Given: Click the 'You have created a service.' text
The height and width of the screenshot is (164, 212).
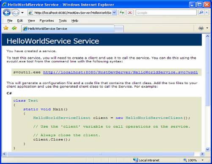Looking at the screenshot, I should (x=31, y=51).
